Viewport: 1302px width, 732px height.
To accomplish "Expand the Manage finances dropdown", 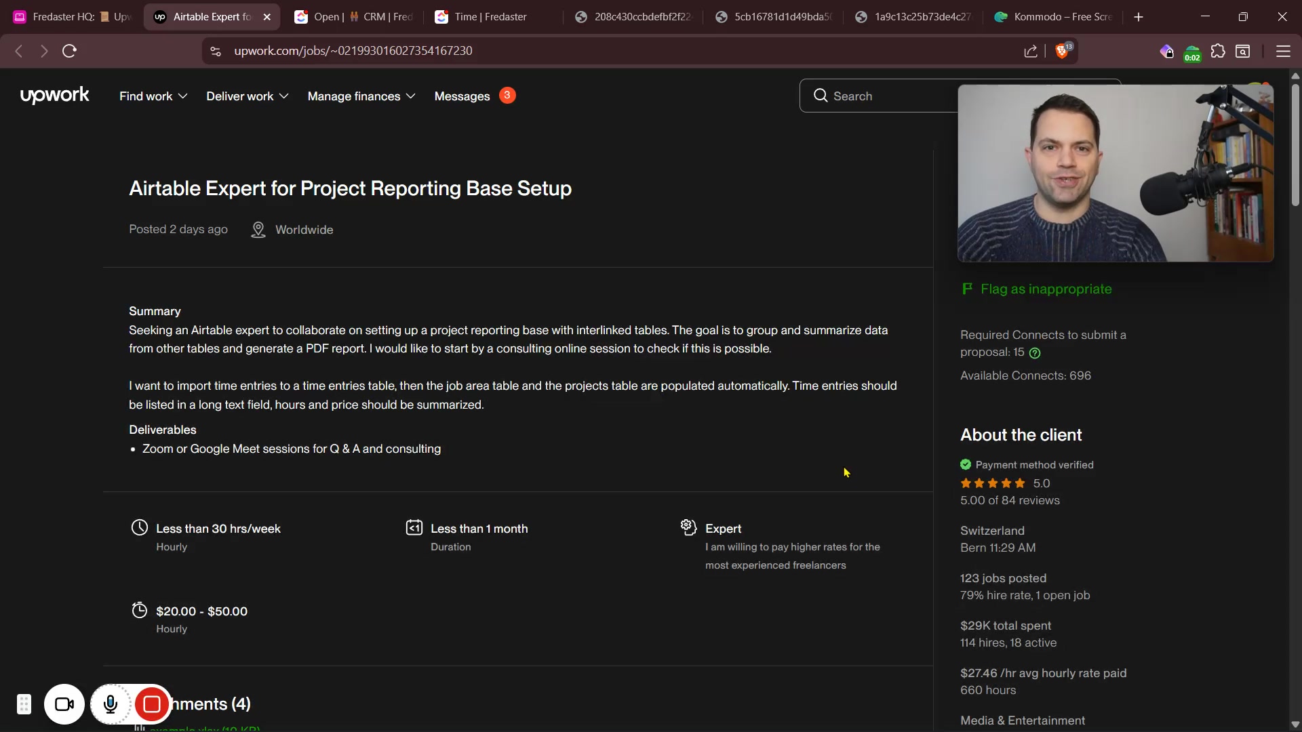I will click(361, 96).
